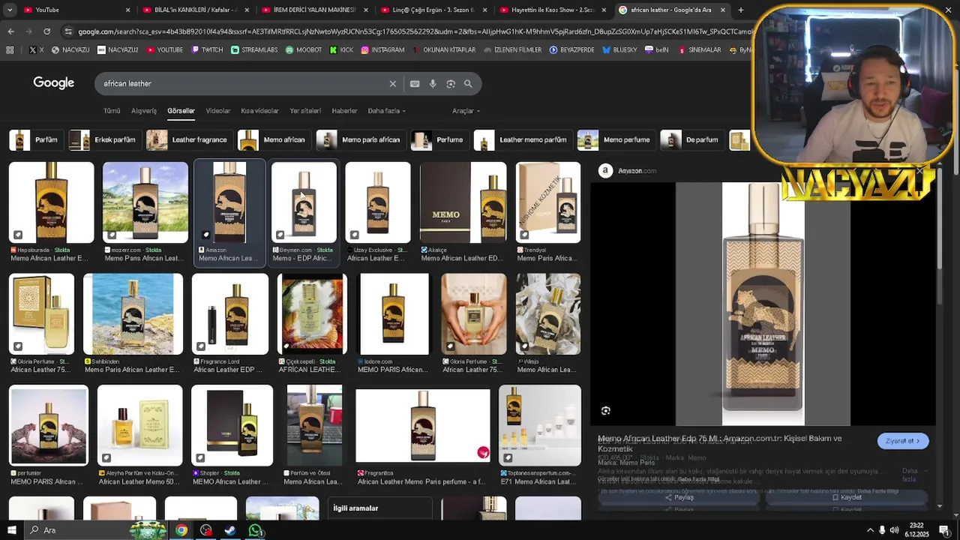The width and height of the screenshot is (960, 540).
Task: Apply the Erkek parfüm filter chip
Action: coord(103,139)
